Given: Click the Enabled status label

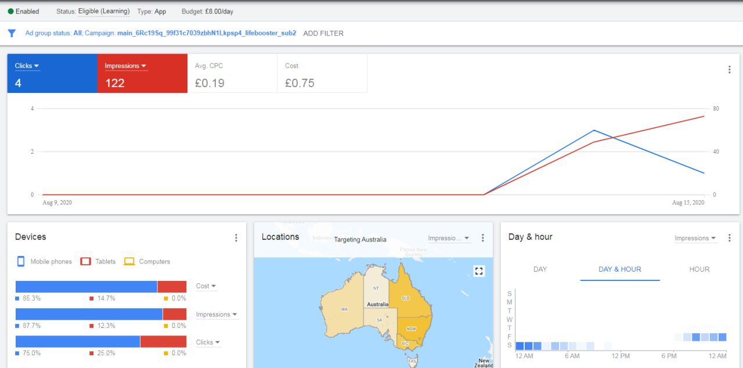Looking at the screenshot, I should pyautogui.click(x=27, y=11).
